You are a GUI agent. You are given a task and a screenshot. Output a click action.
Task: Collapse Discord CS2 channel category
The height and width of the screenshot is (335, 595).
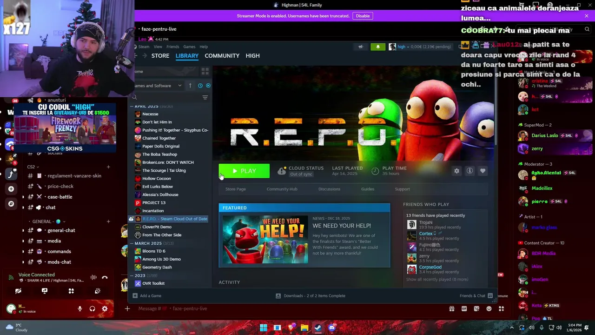[x=33, y=167]
